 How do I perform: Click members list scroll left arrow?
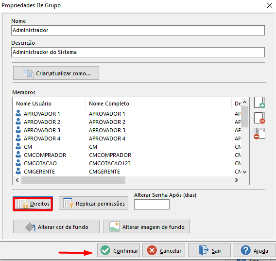click(x=17, y=180)
